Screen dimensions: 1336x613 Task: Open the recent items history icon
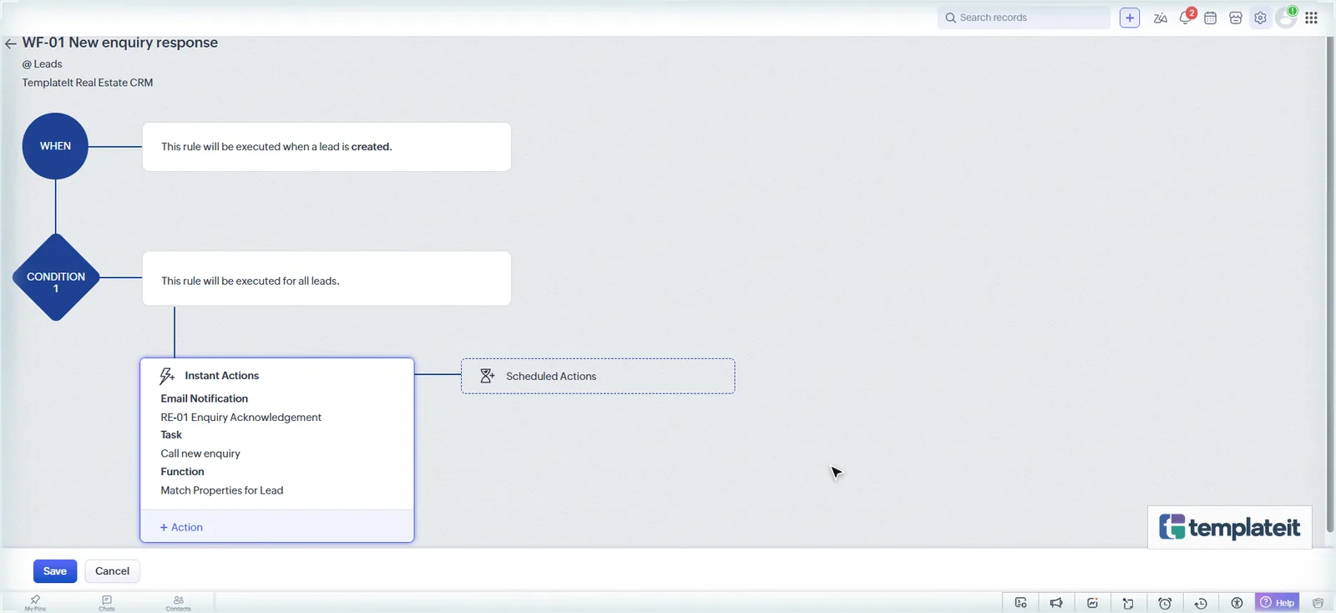pyautogui.click(x=1201, y=603)
